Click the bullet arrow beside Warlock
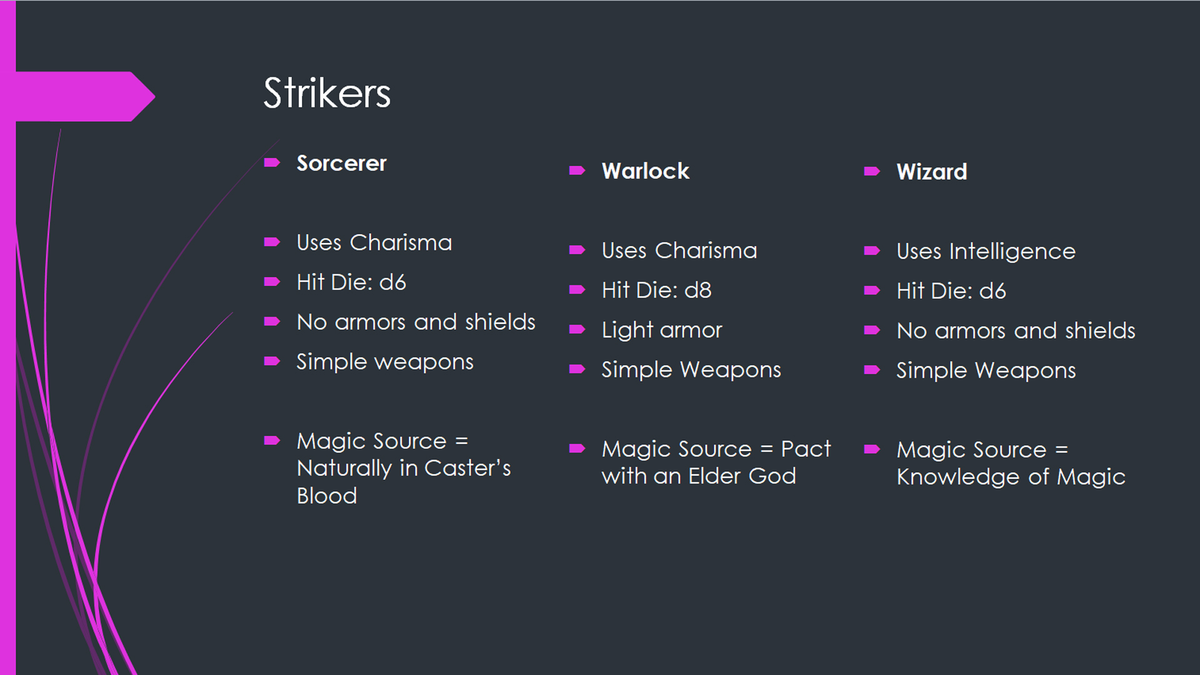The width and height of the screenshot is (1200, 675). pos(577,171)
